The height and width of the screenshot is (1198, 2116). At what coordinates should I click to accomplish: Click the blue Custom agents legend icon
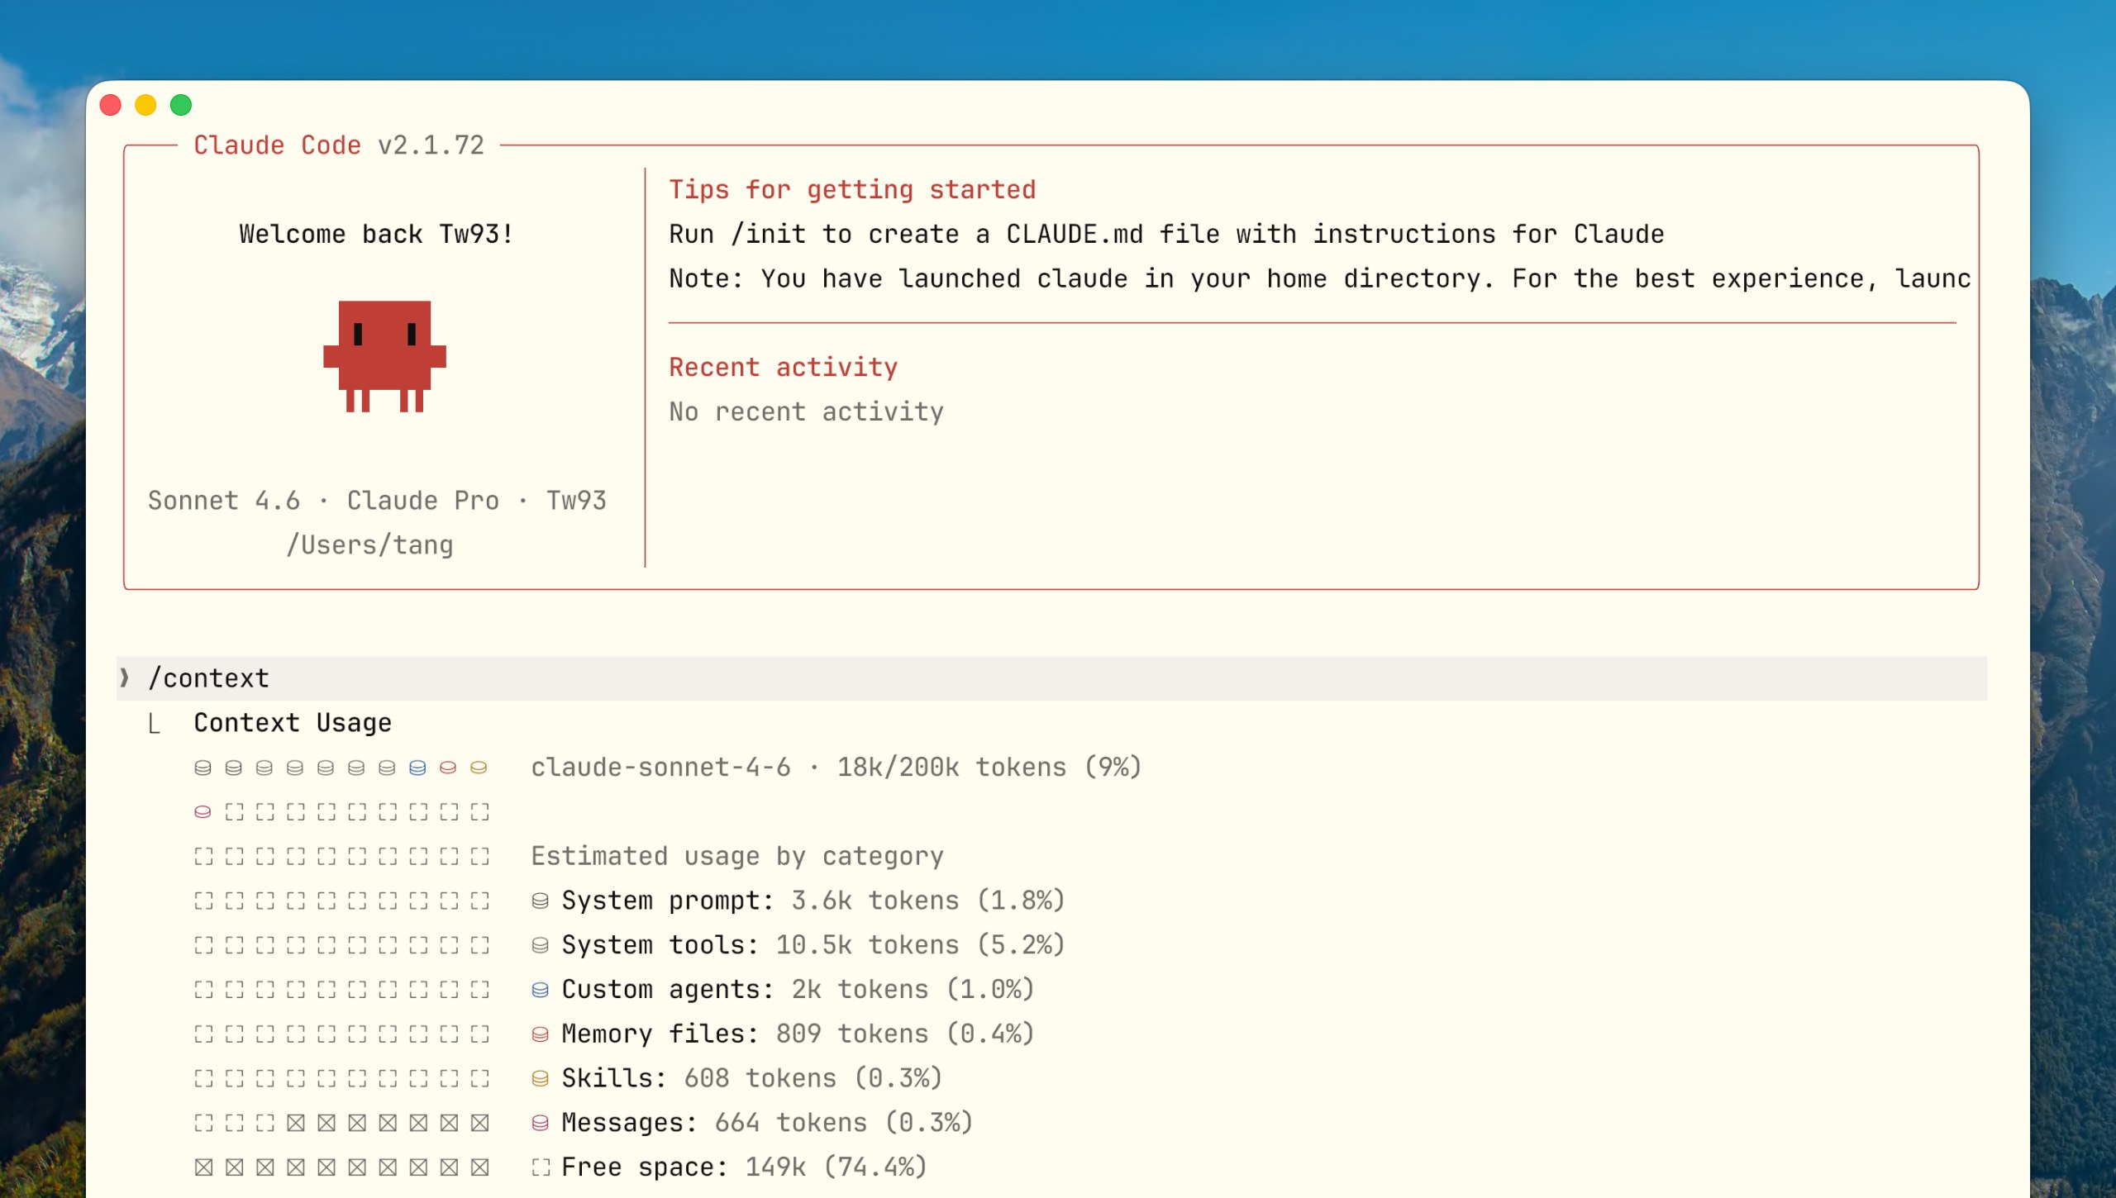click(x=540, y=990)
